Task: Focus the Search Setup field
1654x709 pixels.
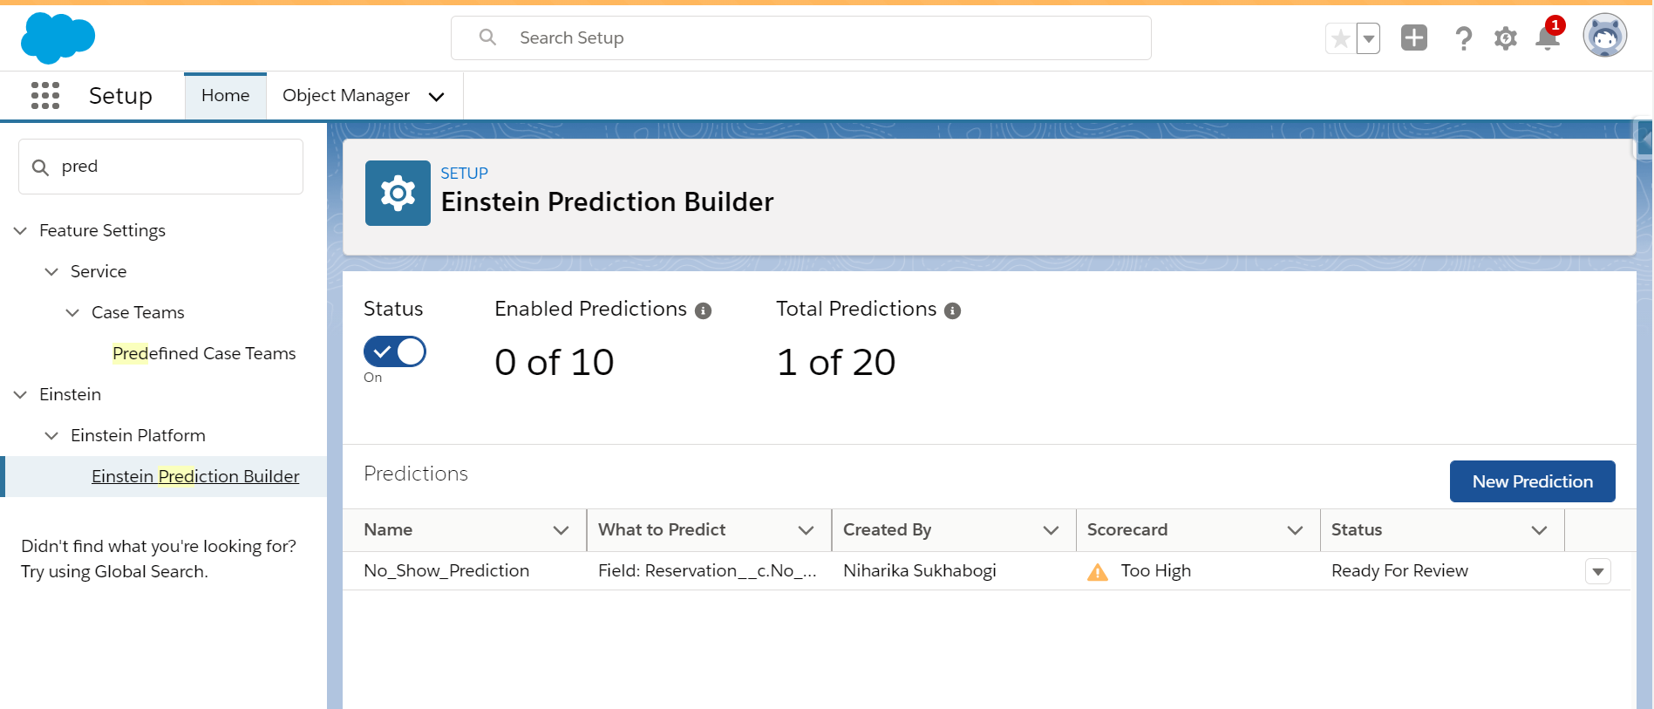Action: [800, 38]
